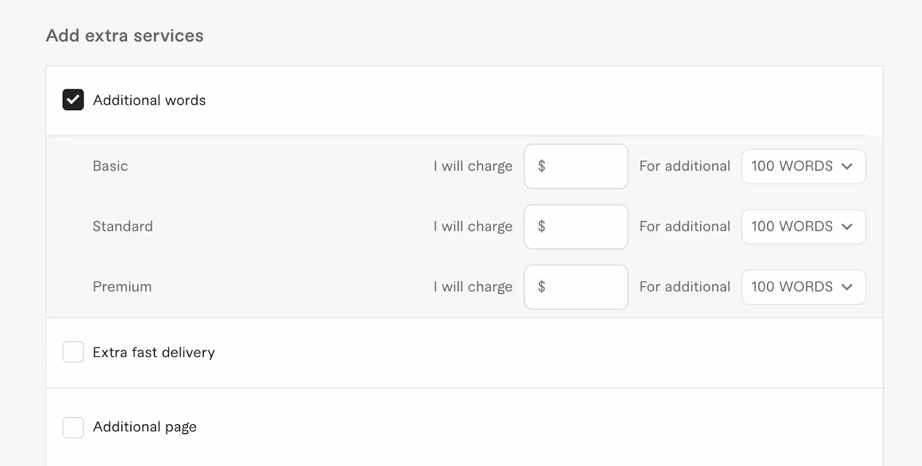The height and width of the screenshot is (466, 922).
Task: Click the Additional page label
Action: point(145,427)
